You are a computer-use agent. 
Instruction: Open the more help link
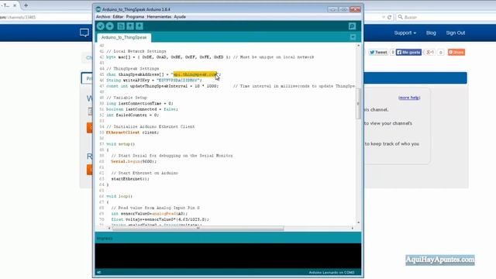[409, 98]
